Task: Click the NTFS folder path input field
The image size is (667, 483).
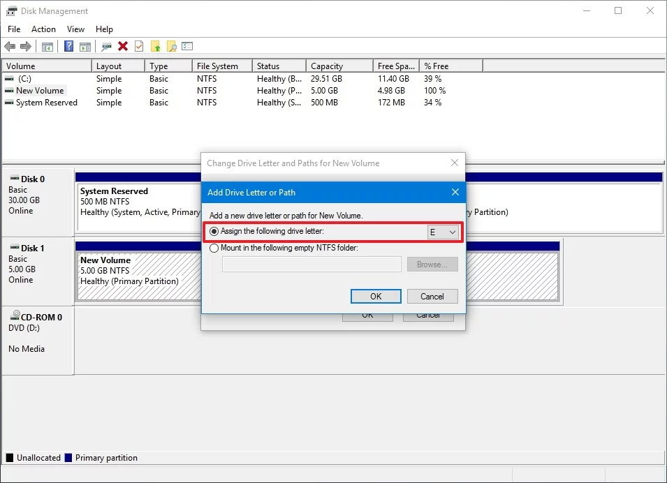Action: pyautogui.click(x=311, y=265)
